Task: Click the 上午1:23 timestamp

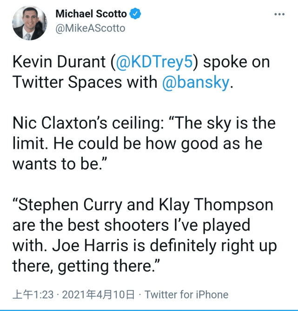Action: click(x=33, y=295)
